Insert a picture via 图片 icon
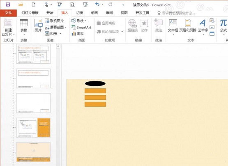 [x=38, y=25]
